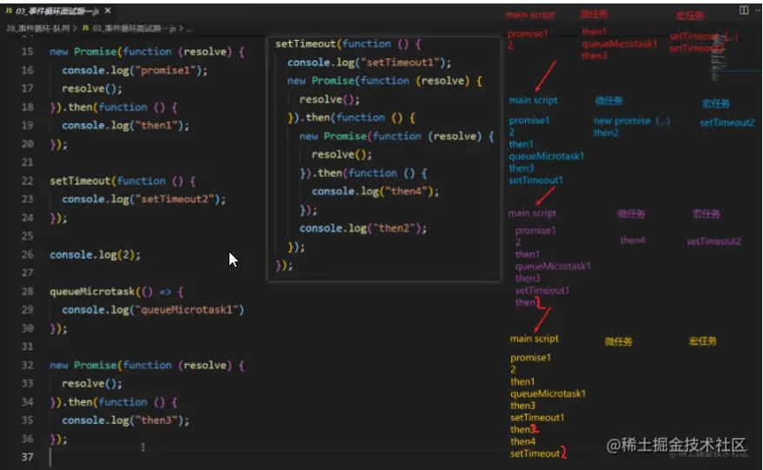Click console.log(2); on line 26
Image resolution: width=763 pixels, height=470 pixels.
(x=95, y=255)
